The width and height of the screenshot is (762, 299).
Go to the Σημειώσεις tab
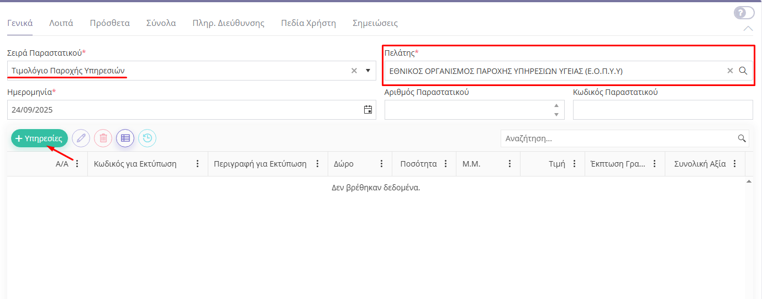(375, 23)
